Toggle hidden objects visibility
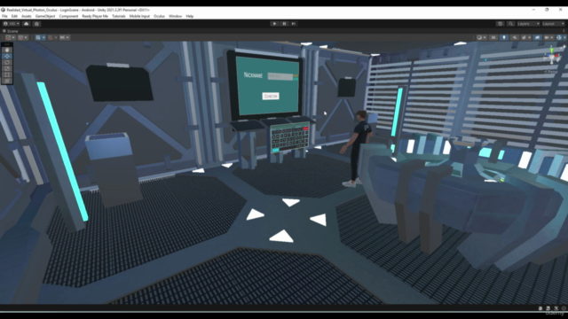Image resolution: width=568 pixels, height=319 pixels. tap(538, 37)
